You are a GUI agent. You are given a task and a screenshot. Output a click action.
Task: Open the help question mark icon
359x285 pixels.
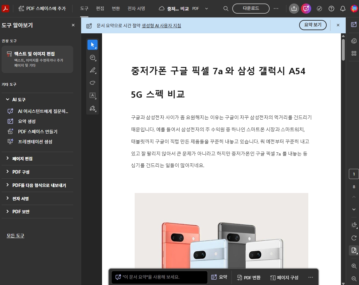click(331, 9)
